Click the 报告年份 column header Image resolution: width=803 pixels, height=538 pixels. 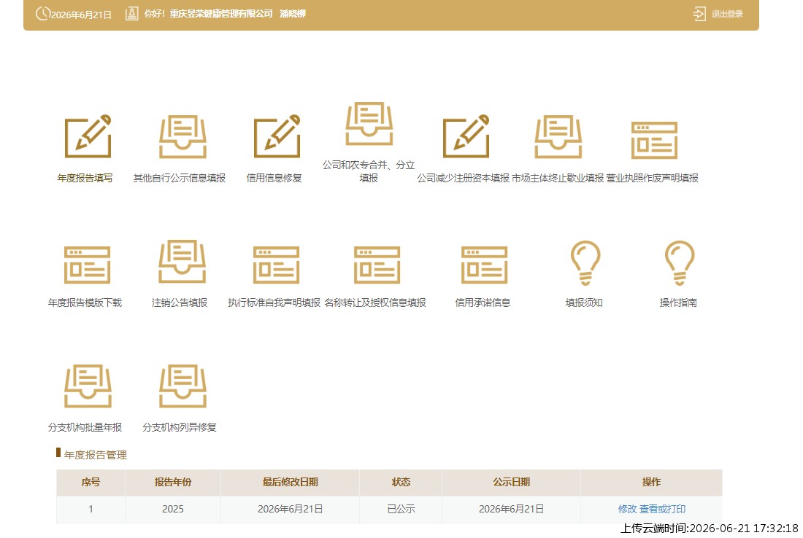(172, 482)
